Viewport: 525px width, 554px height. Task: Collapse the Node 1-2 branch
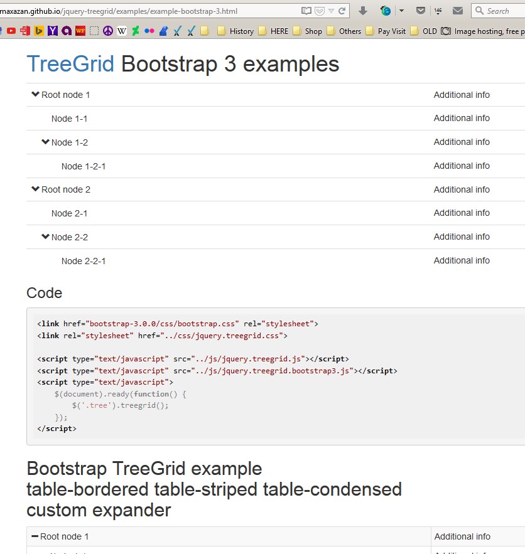click(x=45, y=142)
